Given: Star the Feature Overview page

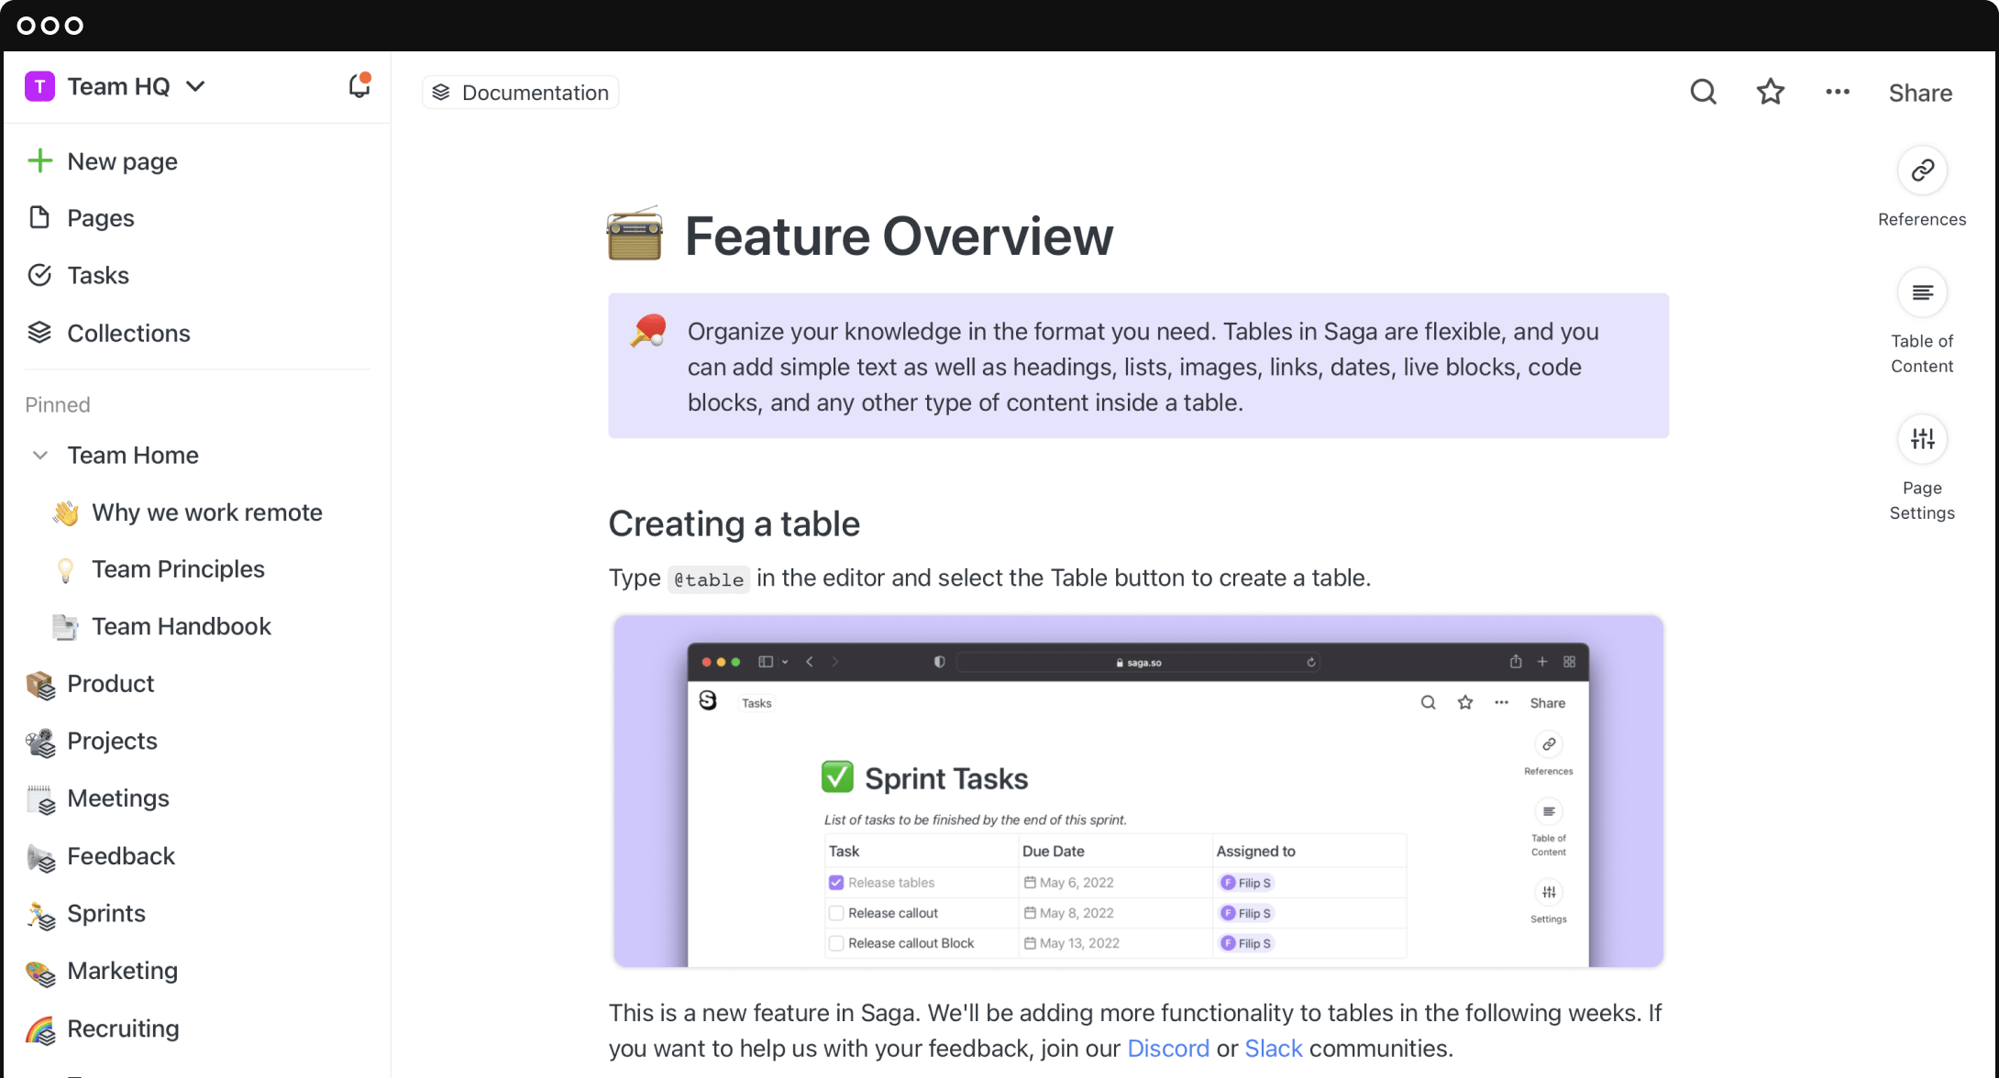Looking at the screenshot, I should 1771,92.
